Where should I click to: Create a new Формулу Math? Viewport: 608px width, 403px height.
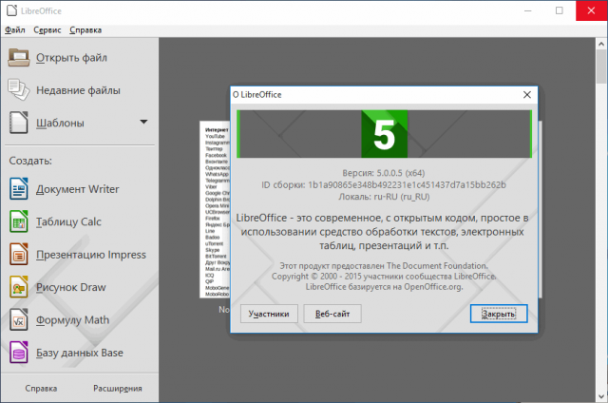pyautogui.click(x=72, y=320)
